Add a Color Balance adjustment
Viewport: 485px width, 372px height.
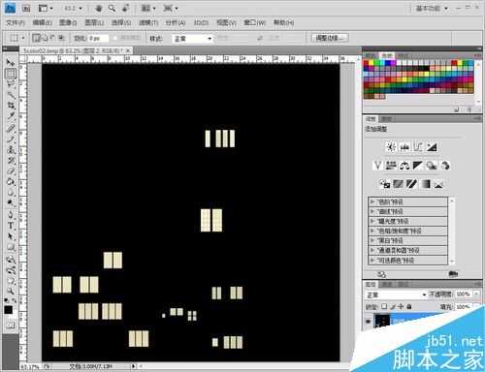click(404, 166)
